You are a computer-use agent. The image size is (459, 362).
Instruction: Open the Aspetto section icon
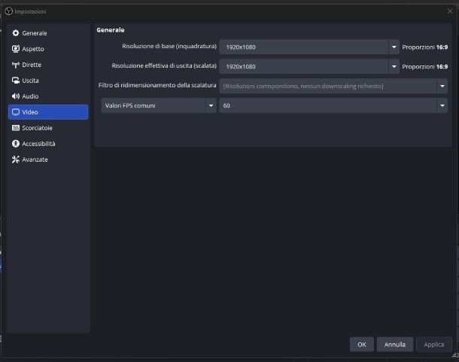coord(16,49)
